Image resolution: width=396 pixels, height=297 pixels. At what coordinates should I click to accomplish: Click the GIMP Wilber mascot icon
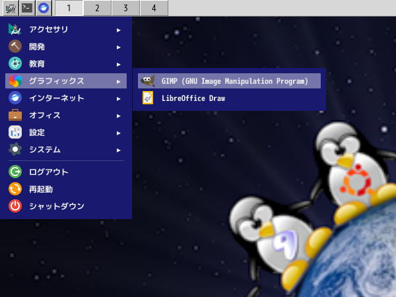tap(148, 81)
